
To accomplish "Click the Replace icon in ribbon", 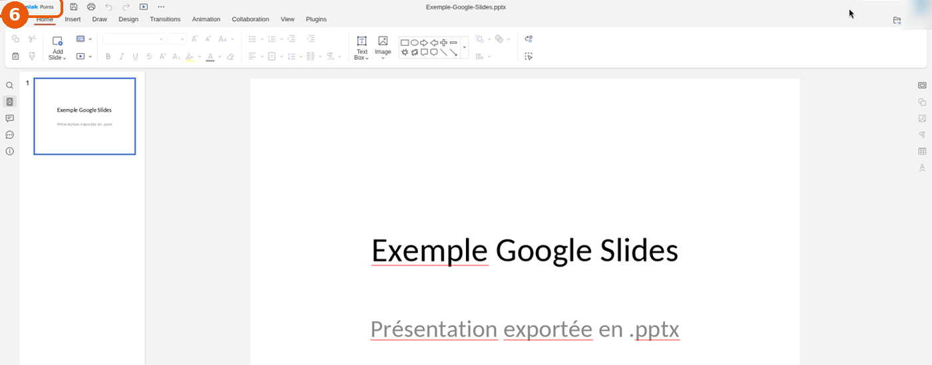I will (529, 39).
